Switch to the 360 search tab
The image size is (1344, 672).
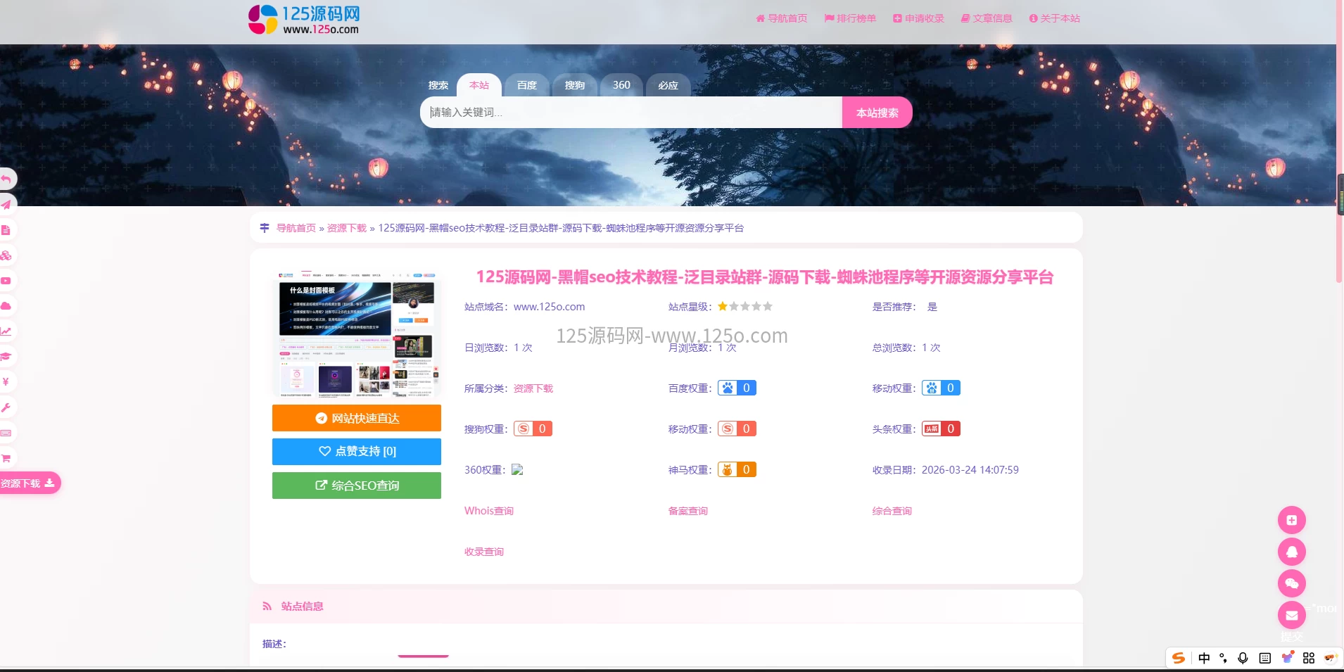click(621, 85)
